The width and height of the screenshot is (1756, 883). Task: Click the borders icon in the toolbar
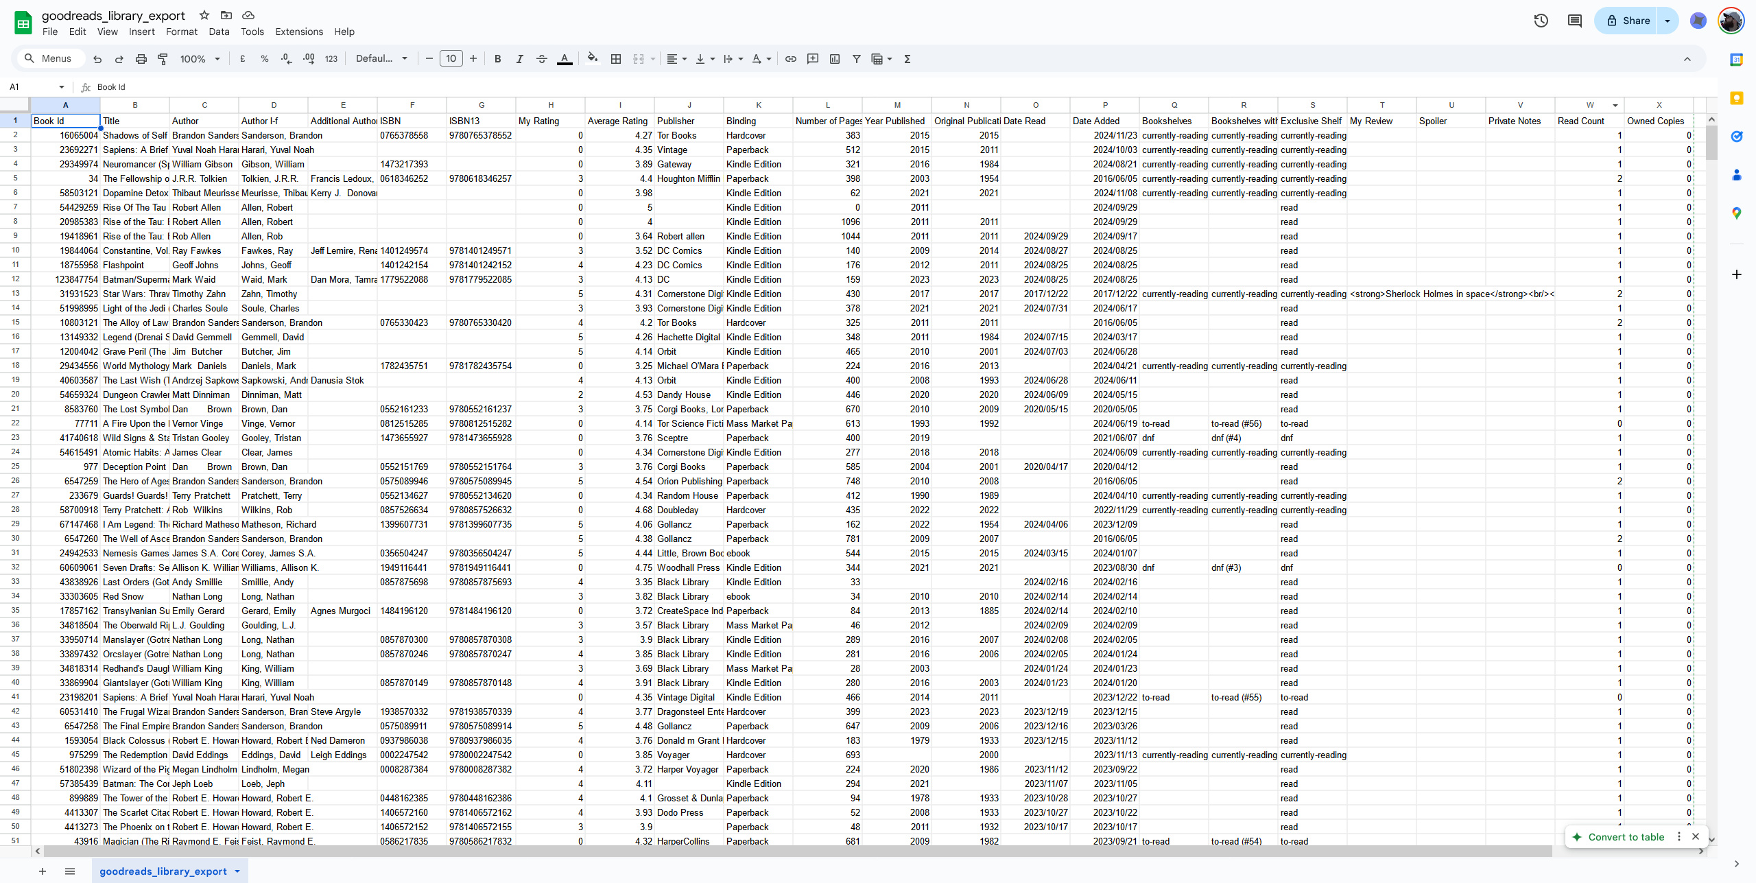617,58
